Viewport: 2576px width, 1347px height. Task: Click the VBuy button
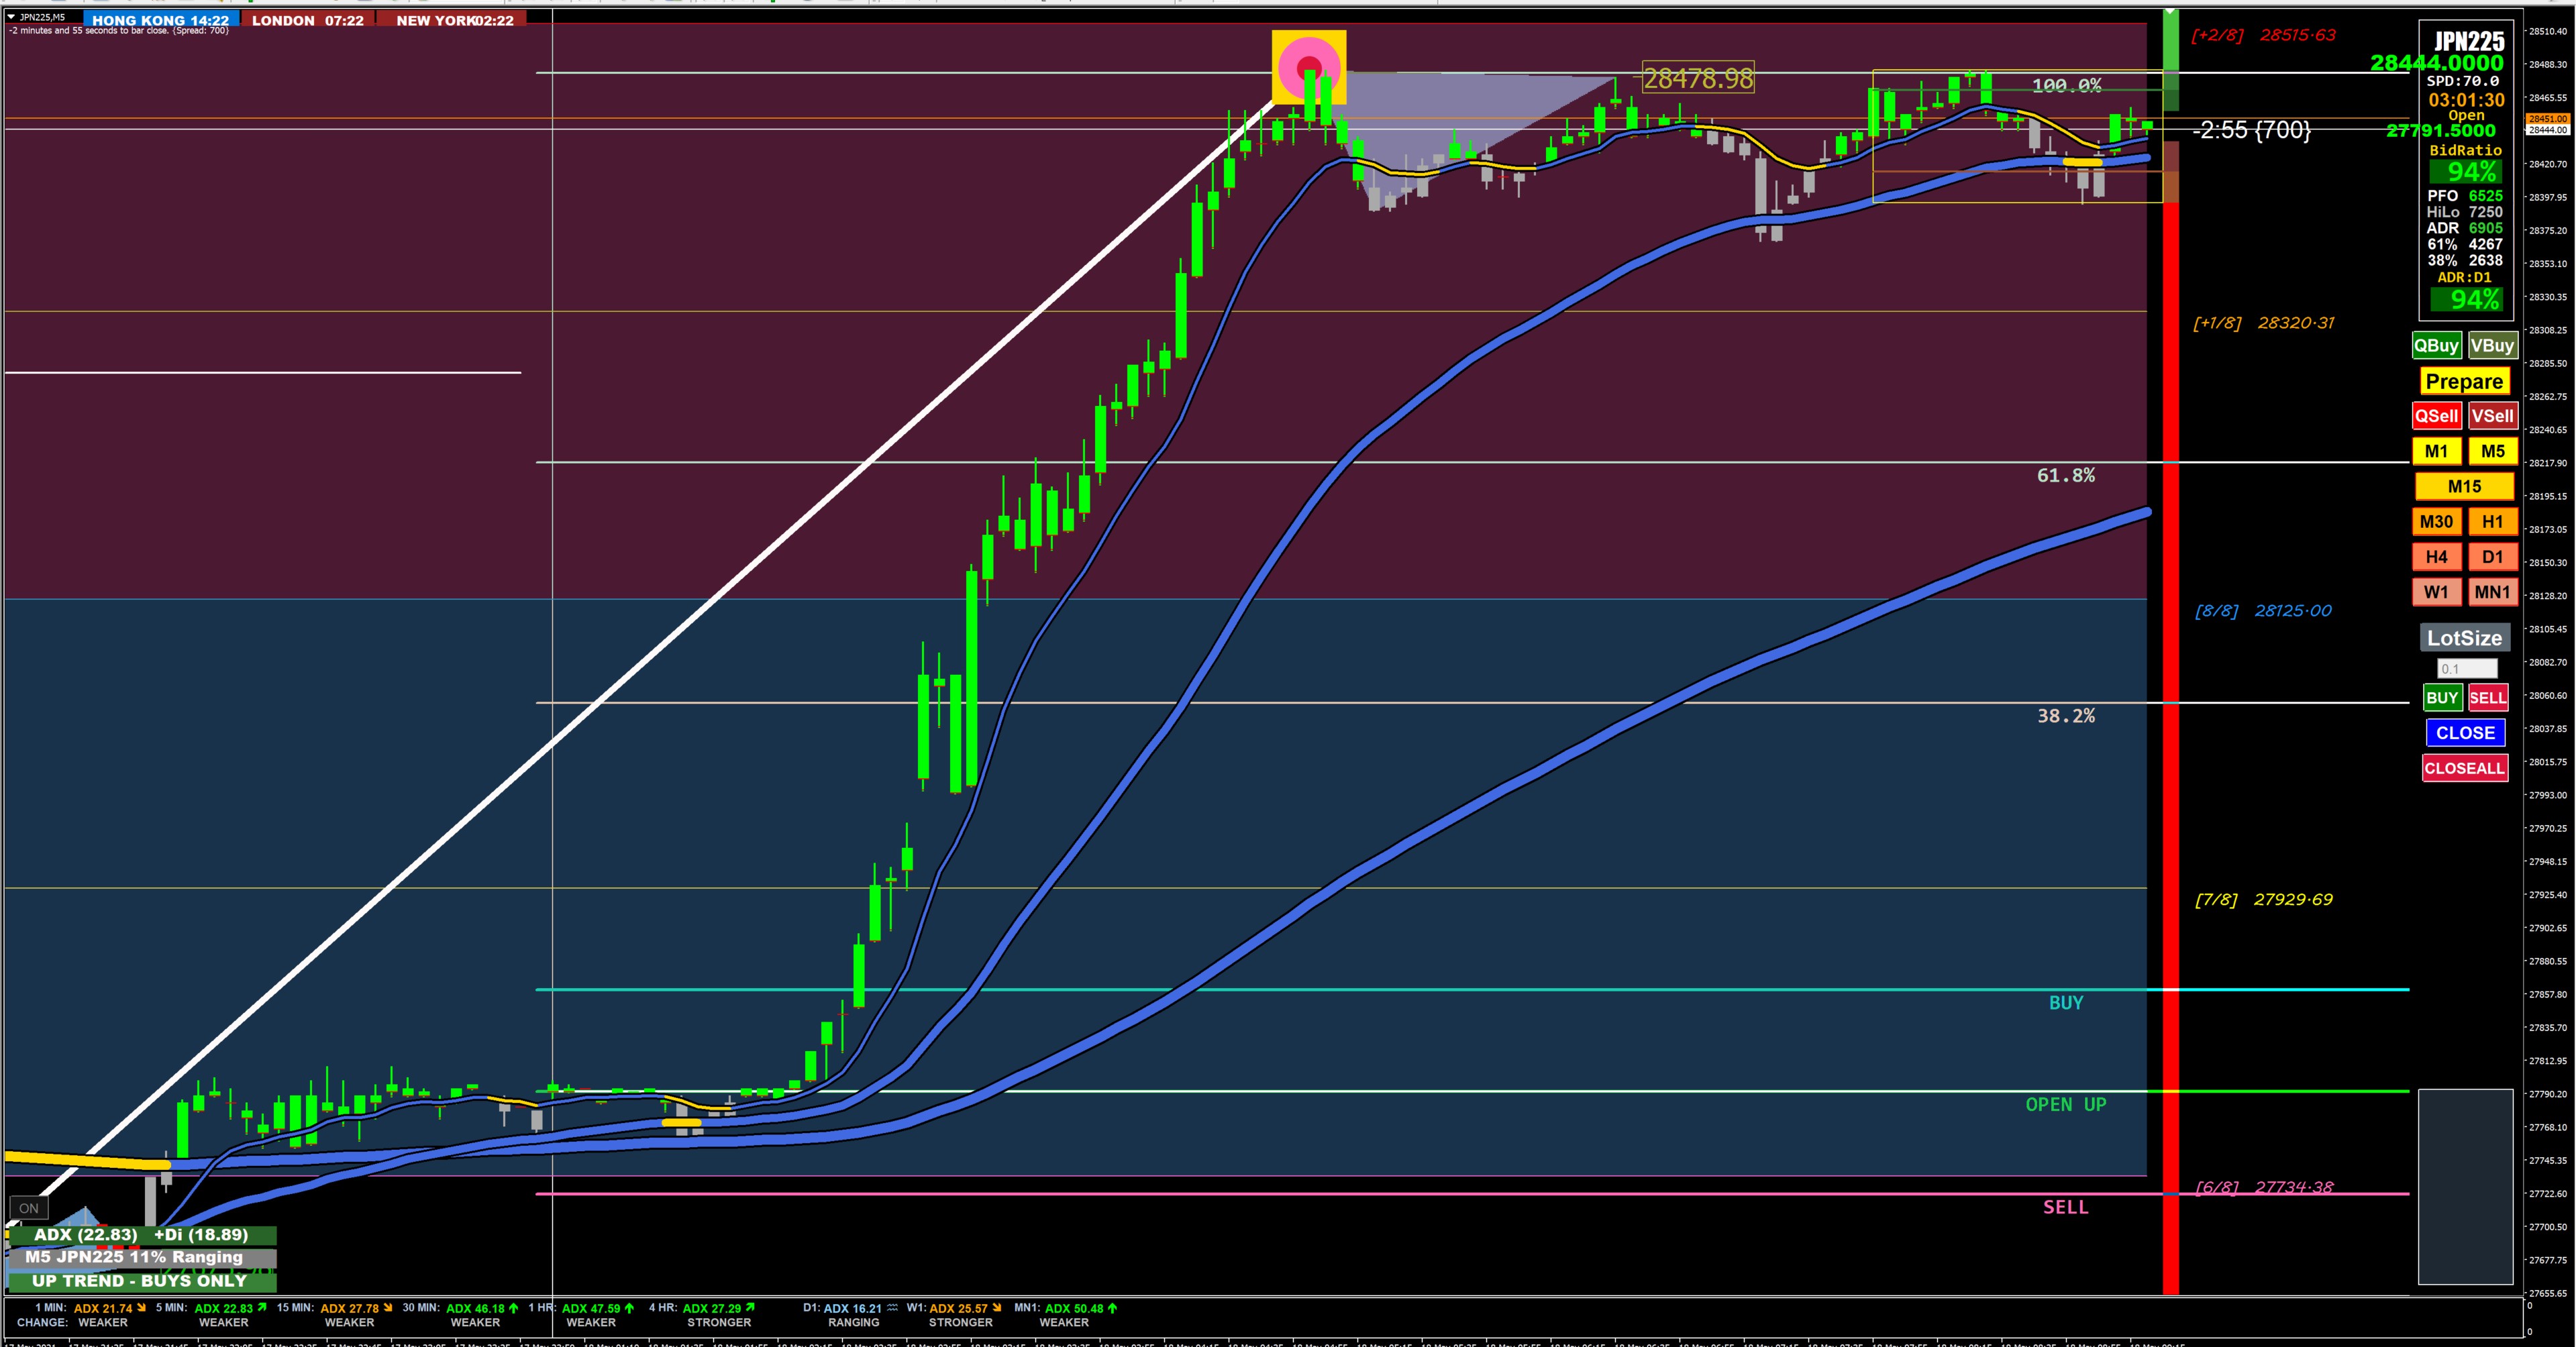coord(2492,345)
